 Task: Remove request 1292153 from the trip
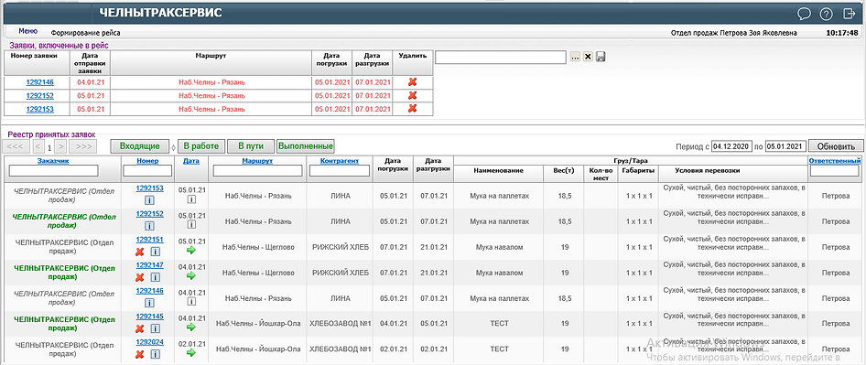[412, 108]
